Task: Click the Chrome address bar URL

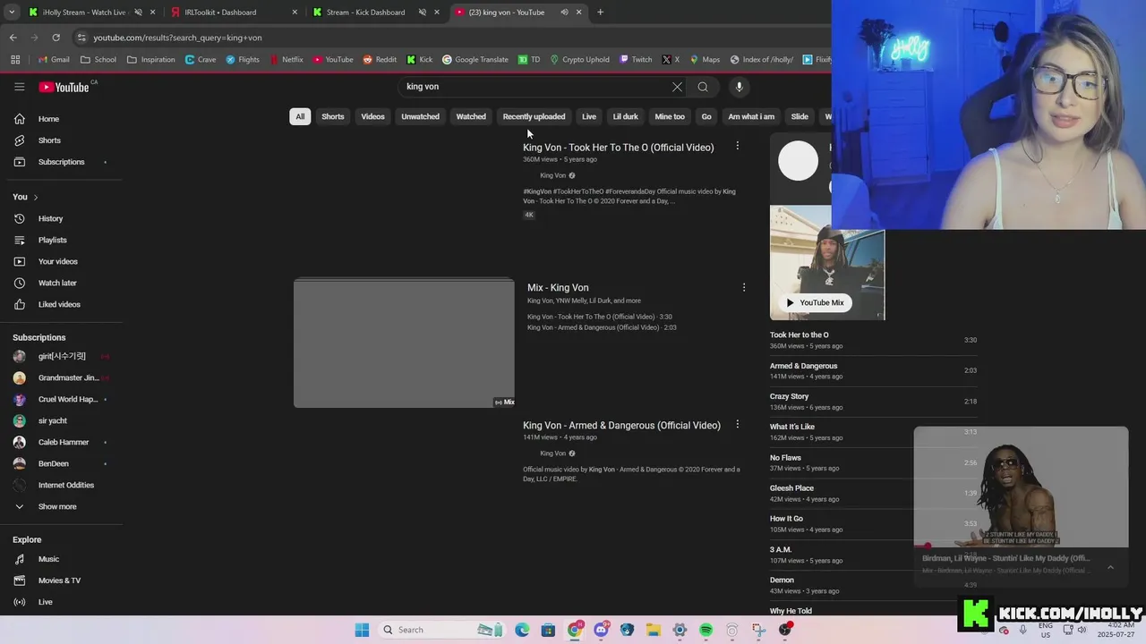Action: click(x=177, y=38)
